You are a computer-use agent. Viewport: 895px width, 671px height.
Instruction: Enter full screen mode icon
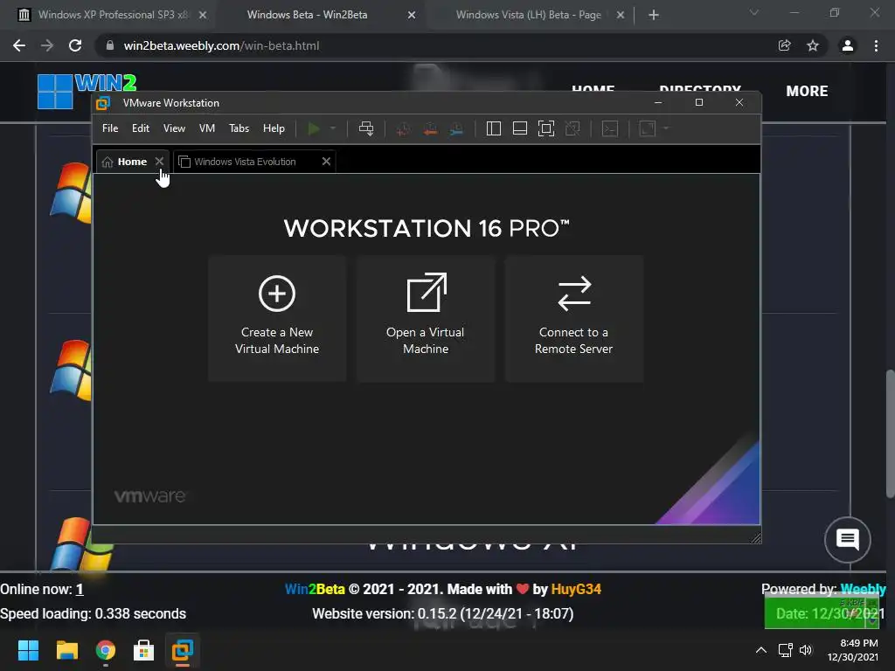pos(546,128)
